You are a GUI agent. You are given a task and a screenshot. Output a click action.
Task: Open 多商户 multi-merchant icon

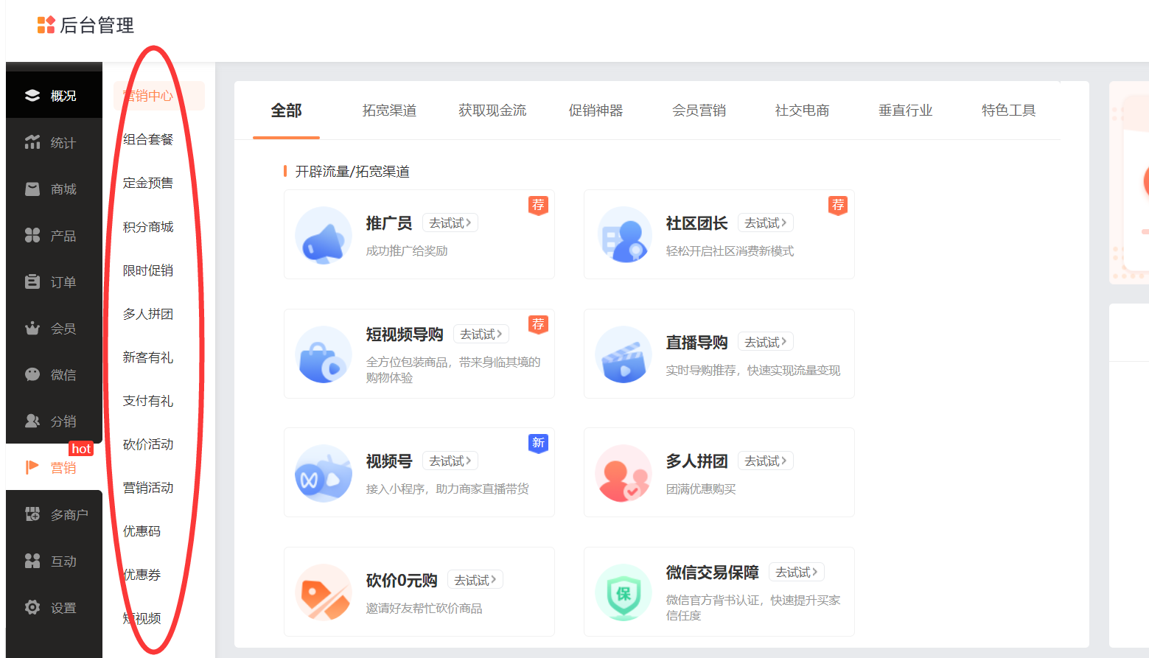coord(32,514)
